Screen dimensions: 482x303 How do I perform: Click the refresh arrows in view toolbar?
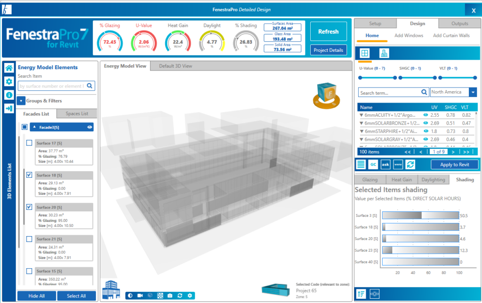[180, 295]
